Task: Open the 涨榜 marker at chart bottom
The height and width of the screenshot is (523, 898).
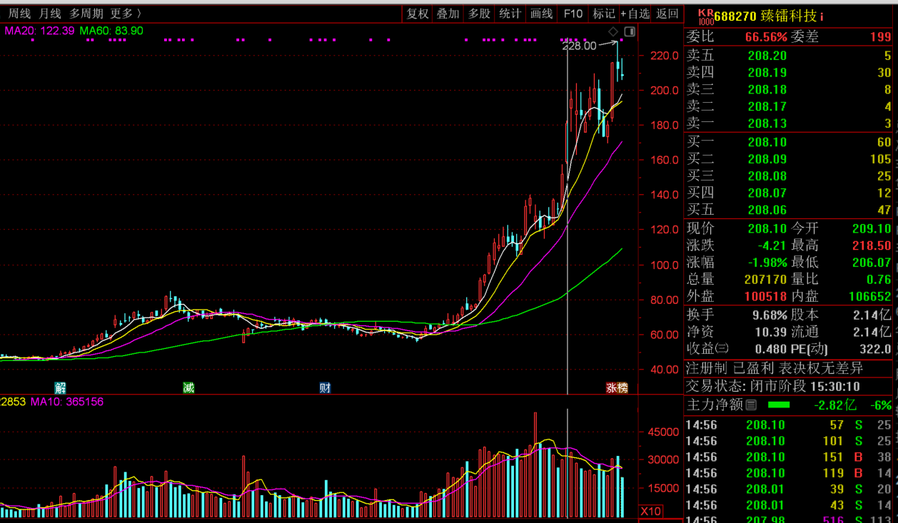Action: pos(617,387)
